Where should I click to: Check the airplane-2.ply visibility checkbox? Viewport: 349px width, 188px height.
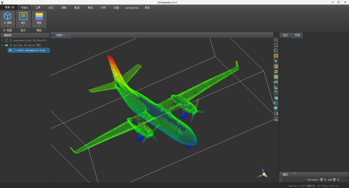6,40
